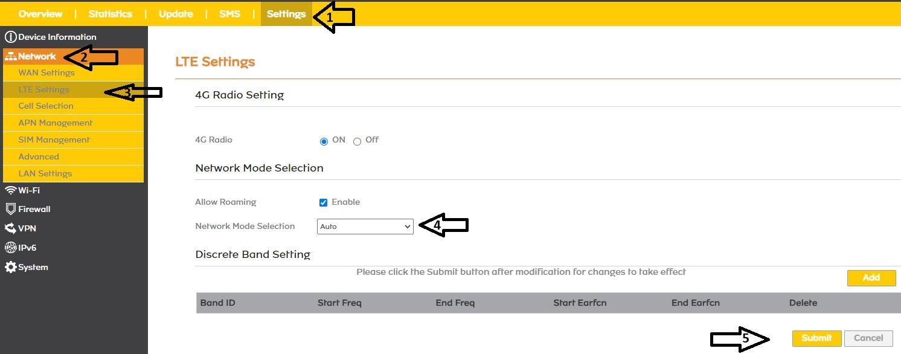
Task: Open APN Management in the sidebar
Action: coord(56,123)
